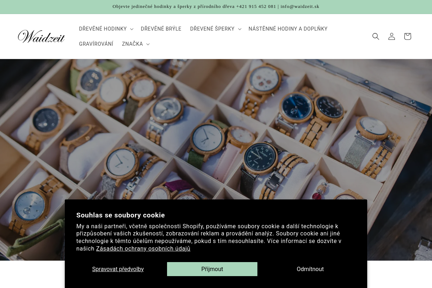
Task: Go to the Gravírování page
Action: [x=96, y=44]
